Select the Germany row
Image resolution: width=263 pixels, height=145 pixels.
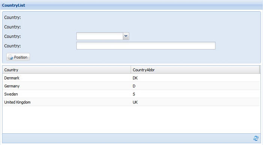[131, 86]
